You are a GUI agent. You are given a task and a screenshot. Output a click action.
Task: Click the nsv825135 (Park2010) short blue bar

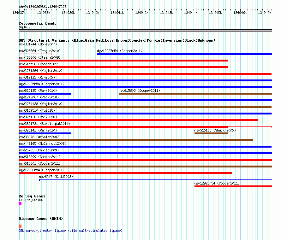point(45,94)
